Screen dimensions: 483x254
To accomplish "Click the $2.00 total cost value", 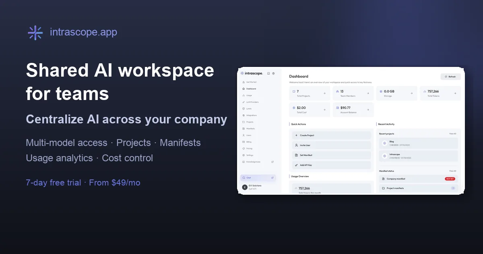I will [x=301, y=108].
